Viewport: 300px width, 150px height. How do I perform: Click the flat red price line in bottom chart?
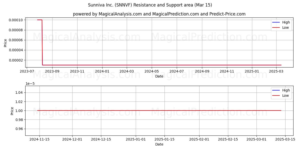159,110
